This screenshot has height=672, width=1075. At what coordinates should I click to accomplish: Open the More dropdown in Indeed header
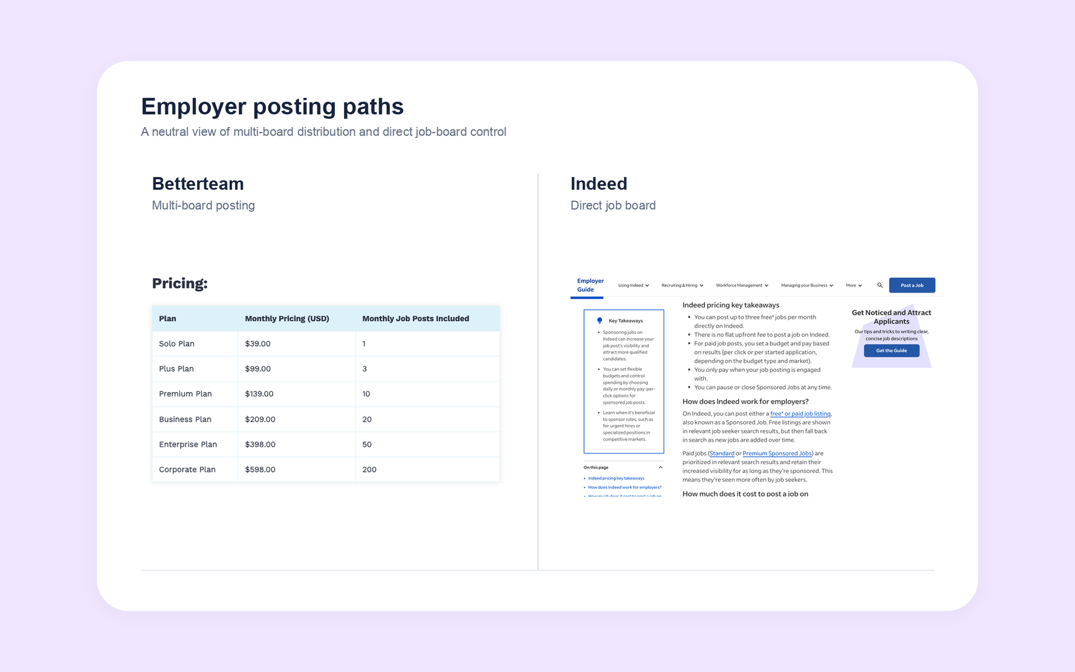(854, 285)
